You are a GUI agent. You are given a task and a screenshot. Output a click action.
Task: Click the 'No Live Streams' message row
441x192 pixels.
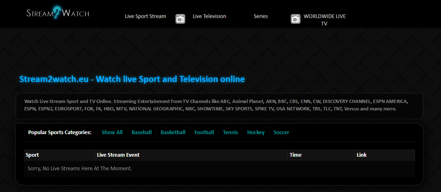click(x=80, y=169)
